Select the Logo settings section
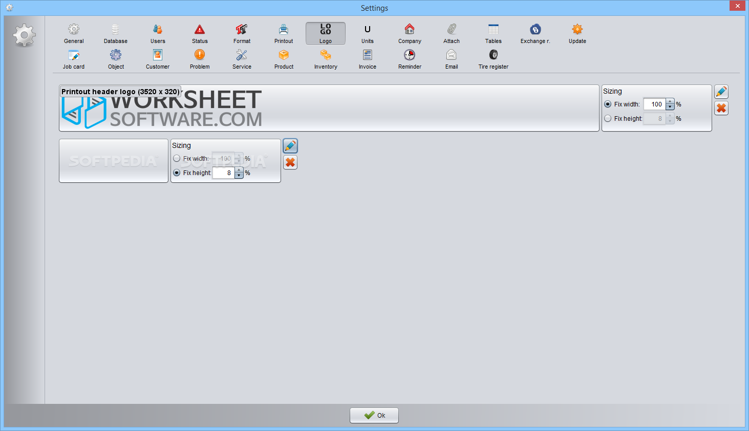749x431 pixels. click(x=326, y=34)
